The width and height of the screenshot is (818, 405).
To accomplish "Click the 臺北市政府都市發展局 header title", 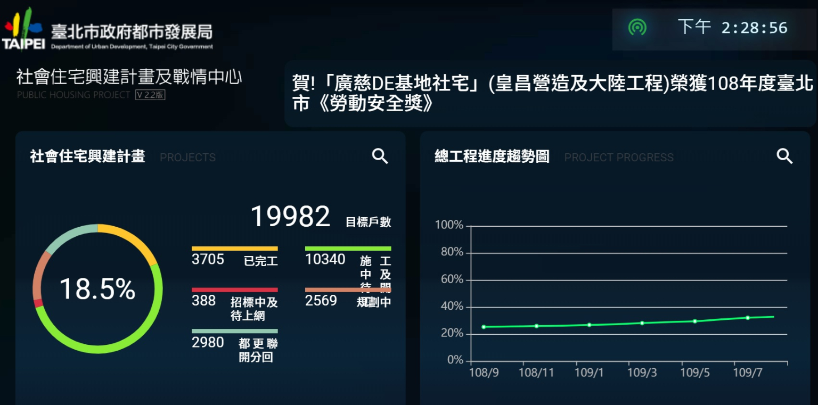I will click(132, 32).
